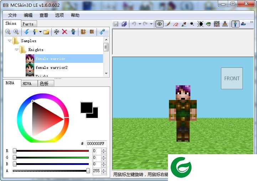
Task: Select the pink eraser tool
Action: pyautogui.click(x=176, y=24)
